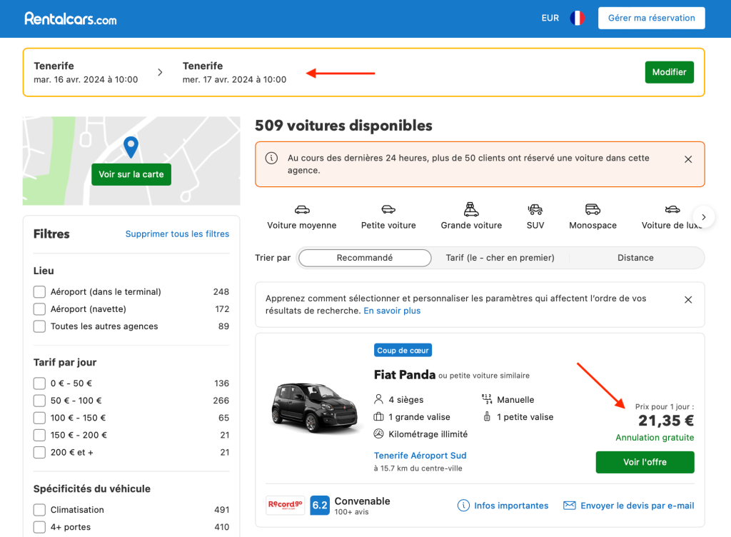Sort by Tarif (le - cher en premier)

coord(500,258)
